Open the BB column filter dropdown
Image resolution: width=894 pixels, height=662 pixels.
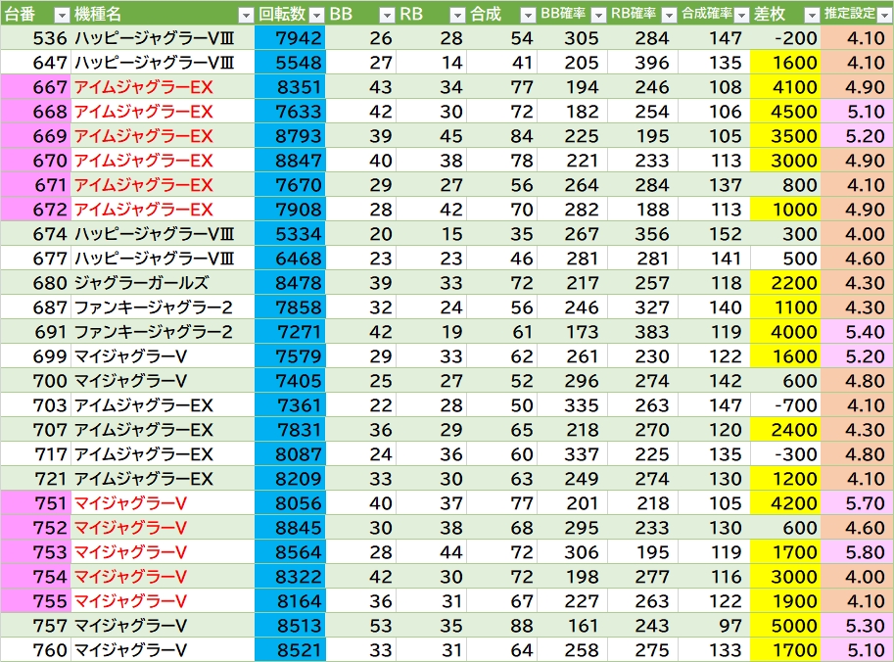386,15
